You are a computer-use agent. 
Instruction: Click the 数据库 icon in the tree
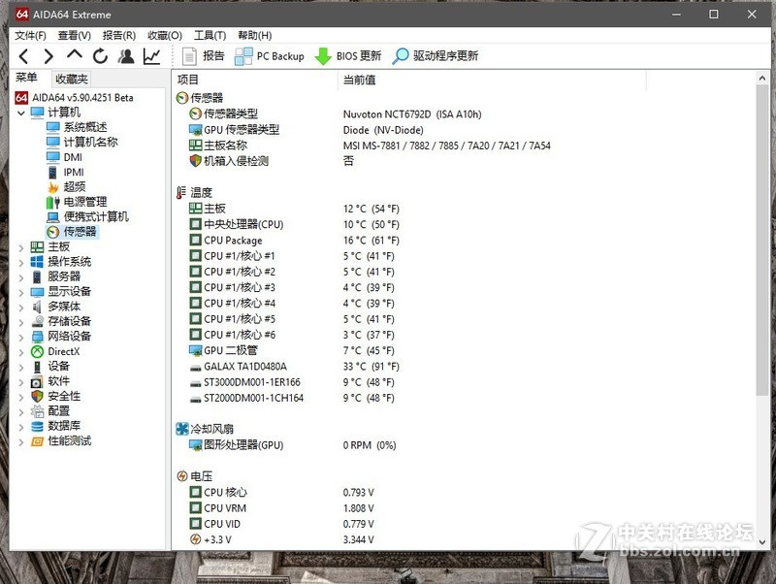pos(37,426)
